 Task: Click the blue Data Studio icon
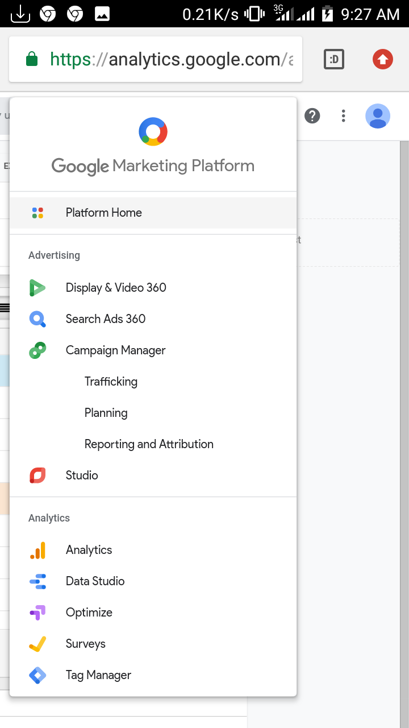(37, 581)
